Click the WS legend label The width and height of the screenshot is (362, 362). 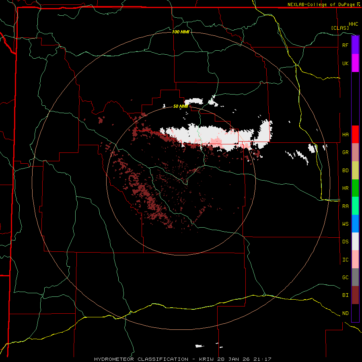pos(345,224)
